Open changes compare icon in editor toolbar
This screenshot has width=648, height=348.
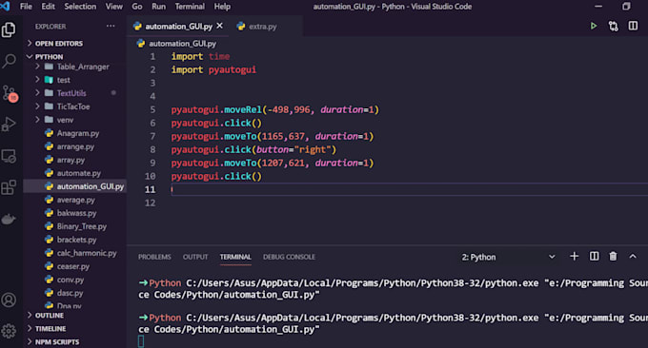(x=614, y=26)
